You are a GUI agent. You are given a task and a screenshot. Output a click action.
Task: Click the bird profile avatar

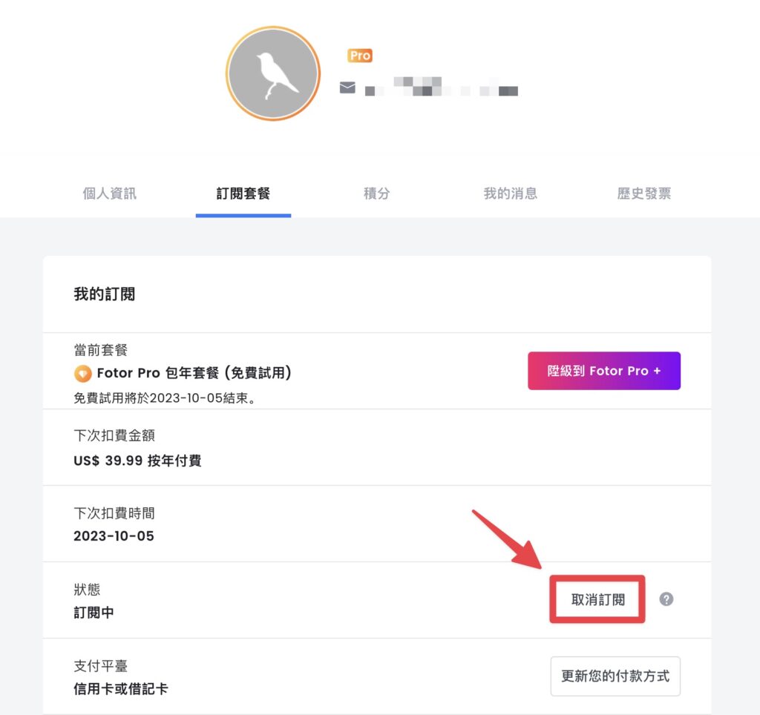pos(273,73)
